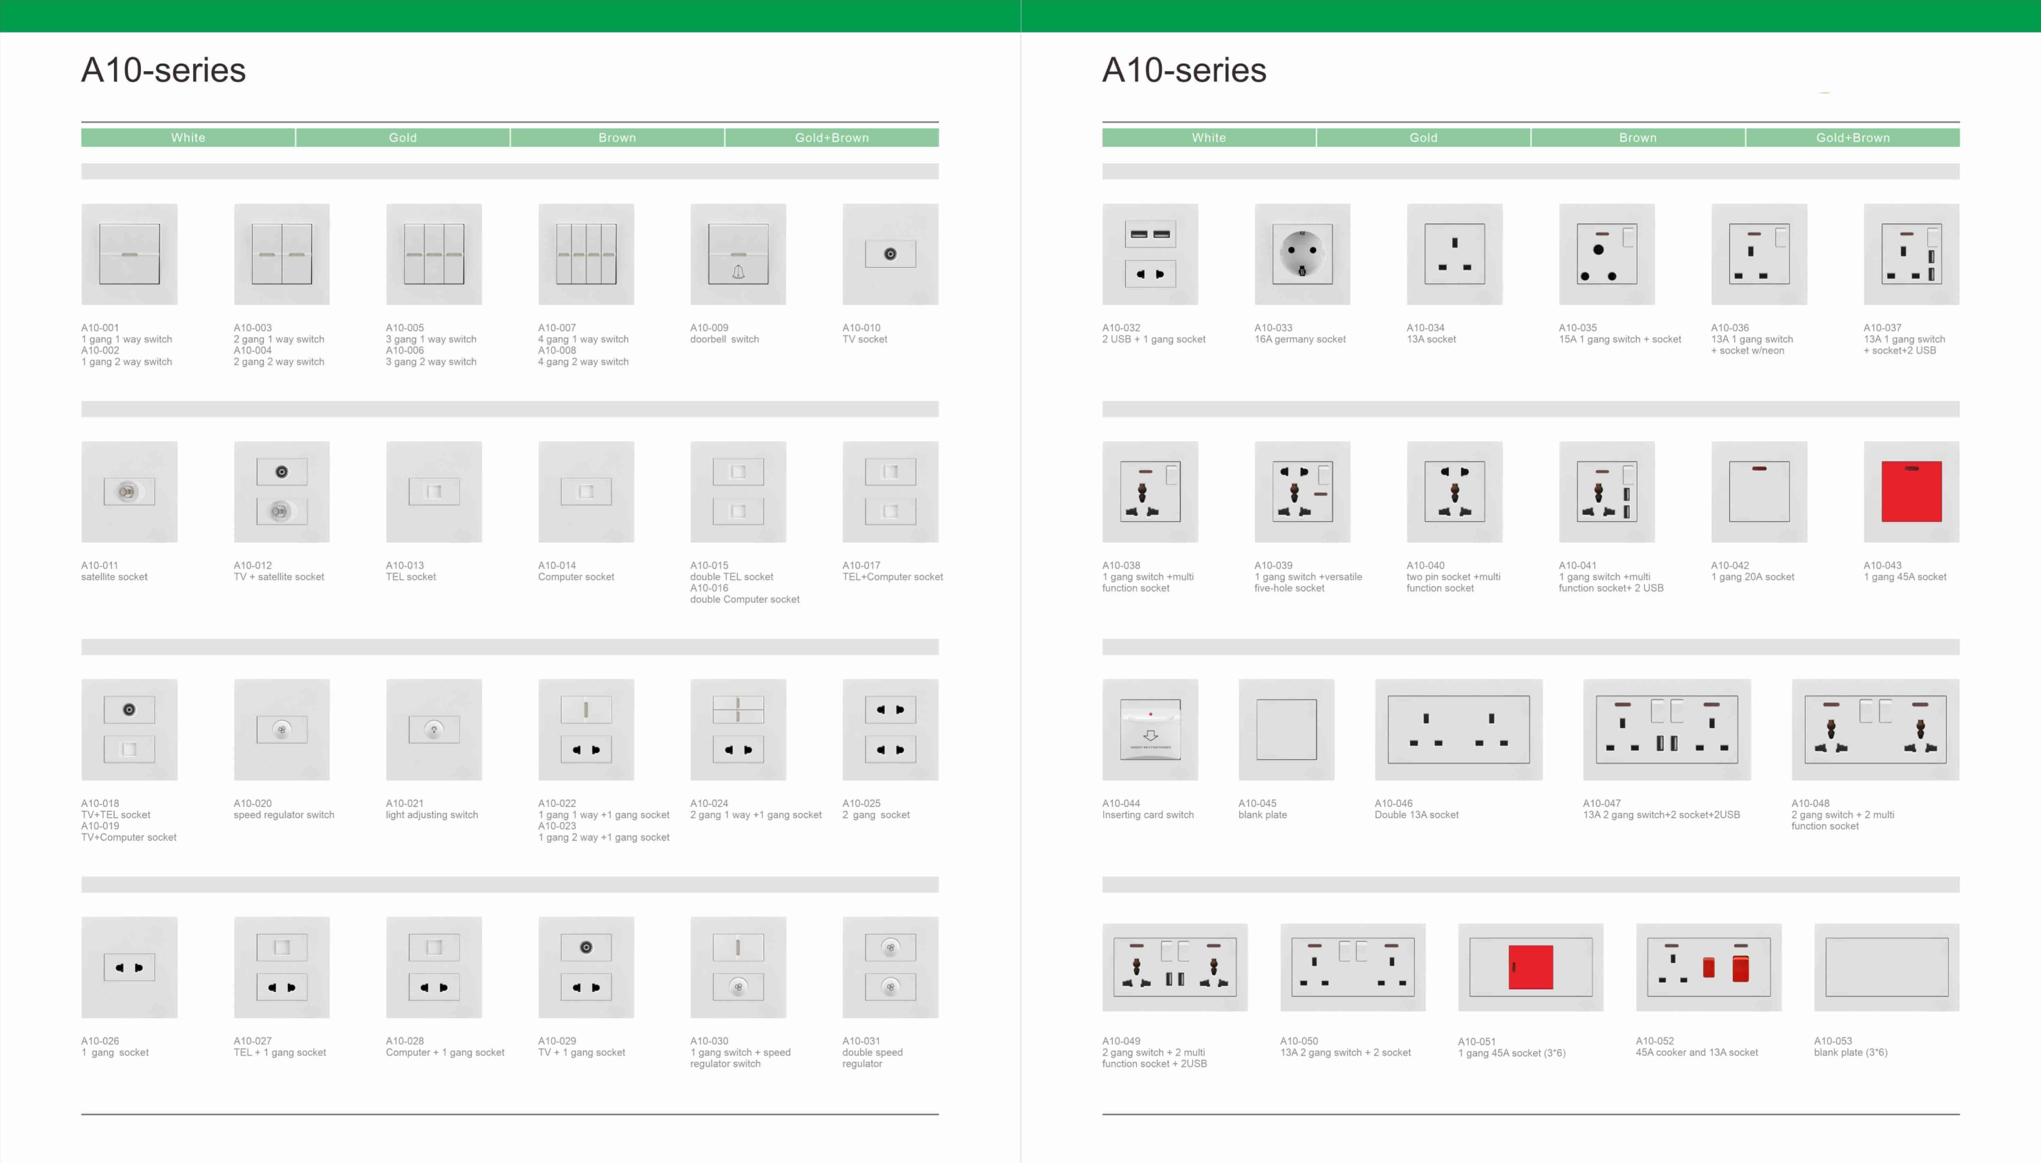Screen dimensions: 2041x1163
Task: Select the White color tab on right page
Action: coord(1209,137)
